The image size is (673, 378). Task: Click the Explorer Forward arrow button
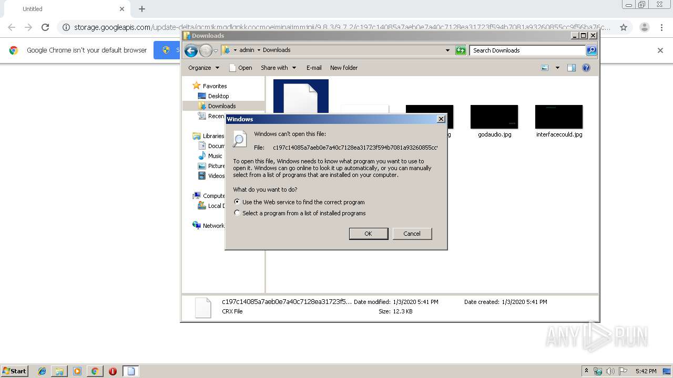(x=206, y=50)
